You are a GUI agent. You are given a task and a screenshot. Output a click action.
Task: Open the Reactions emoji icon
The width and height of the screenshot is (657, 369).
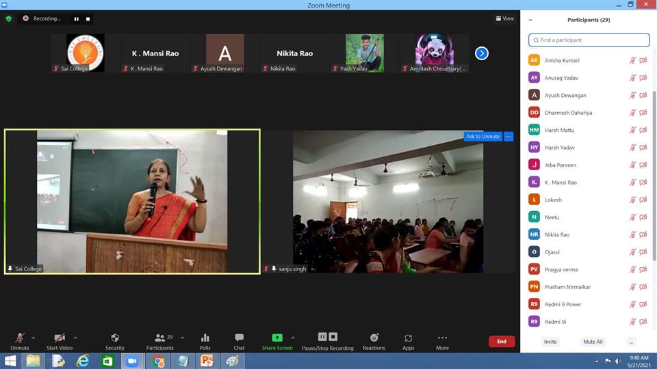coord(374,338)
